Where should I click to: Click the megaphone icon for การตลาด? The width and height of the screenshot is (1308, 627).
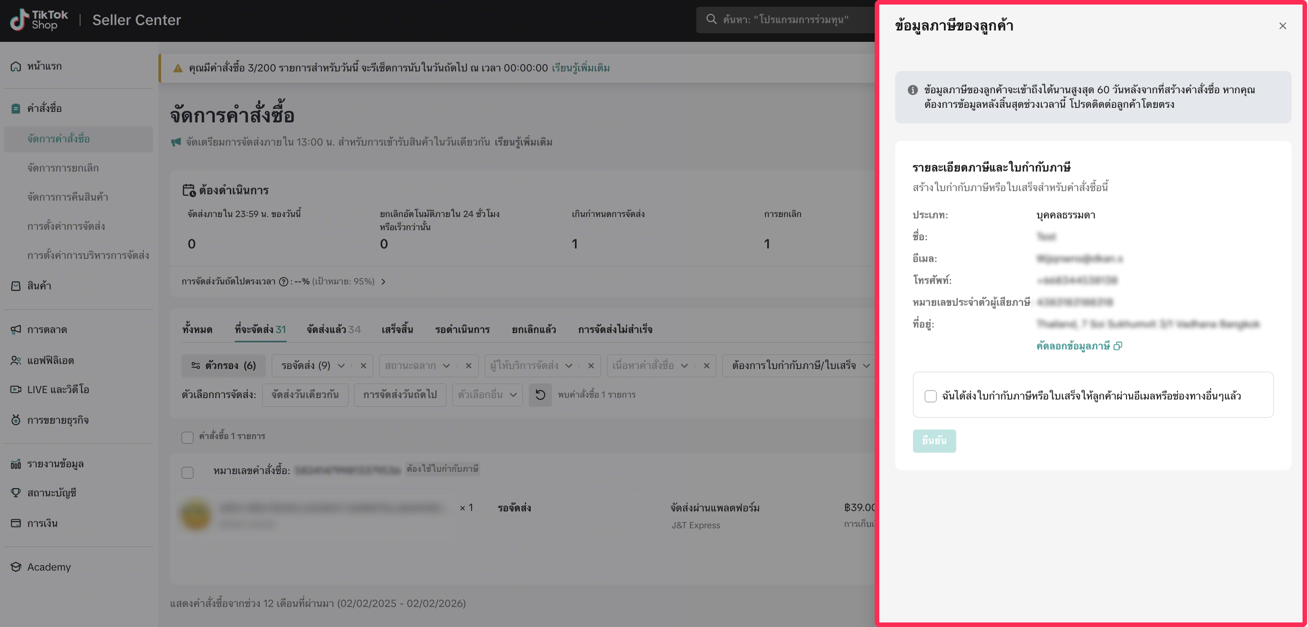tap(16, 329)
